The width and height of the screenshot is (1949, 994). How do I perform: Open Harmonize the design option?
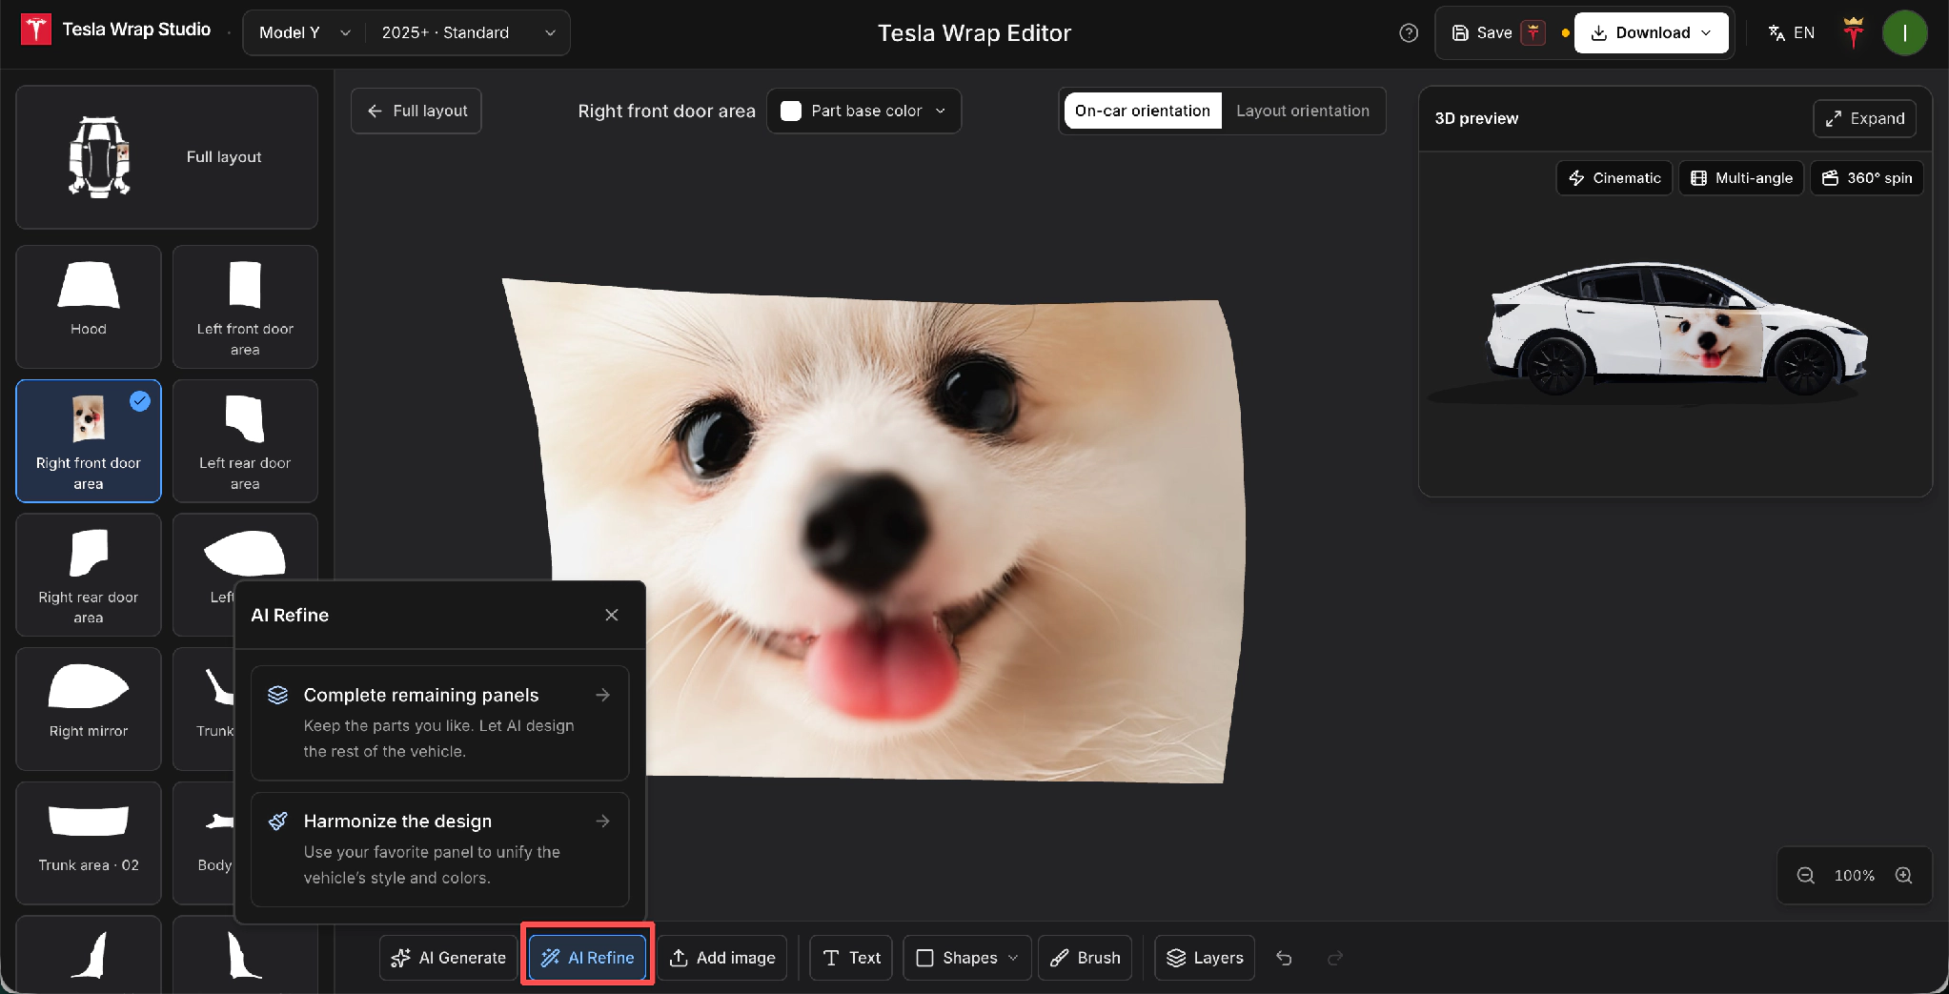439,849
